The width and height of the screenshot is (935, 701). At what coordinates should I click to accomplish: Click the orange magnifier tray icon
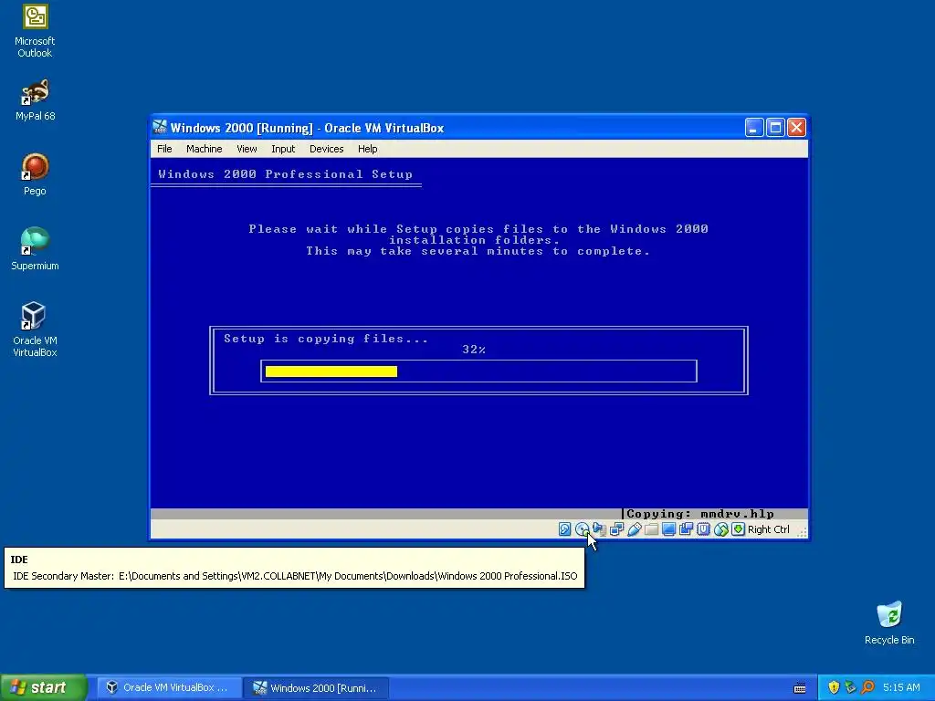[x=867, y=687]
